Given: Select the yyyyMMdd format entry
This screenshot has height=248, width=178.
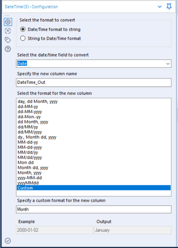Looking at the screenshot, I should pyautogui.click(x=93, y=183).
